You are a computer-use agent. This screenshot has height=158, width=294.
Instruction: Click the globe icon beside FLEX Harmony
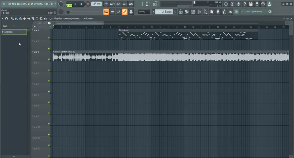coord(270,12)
